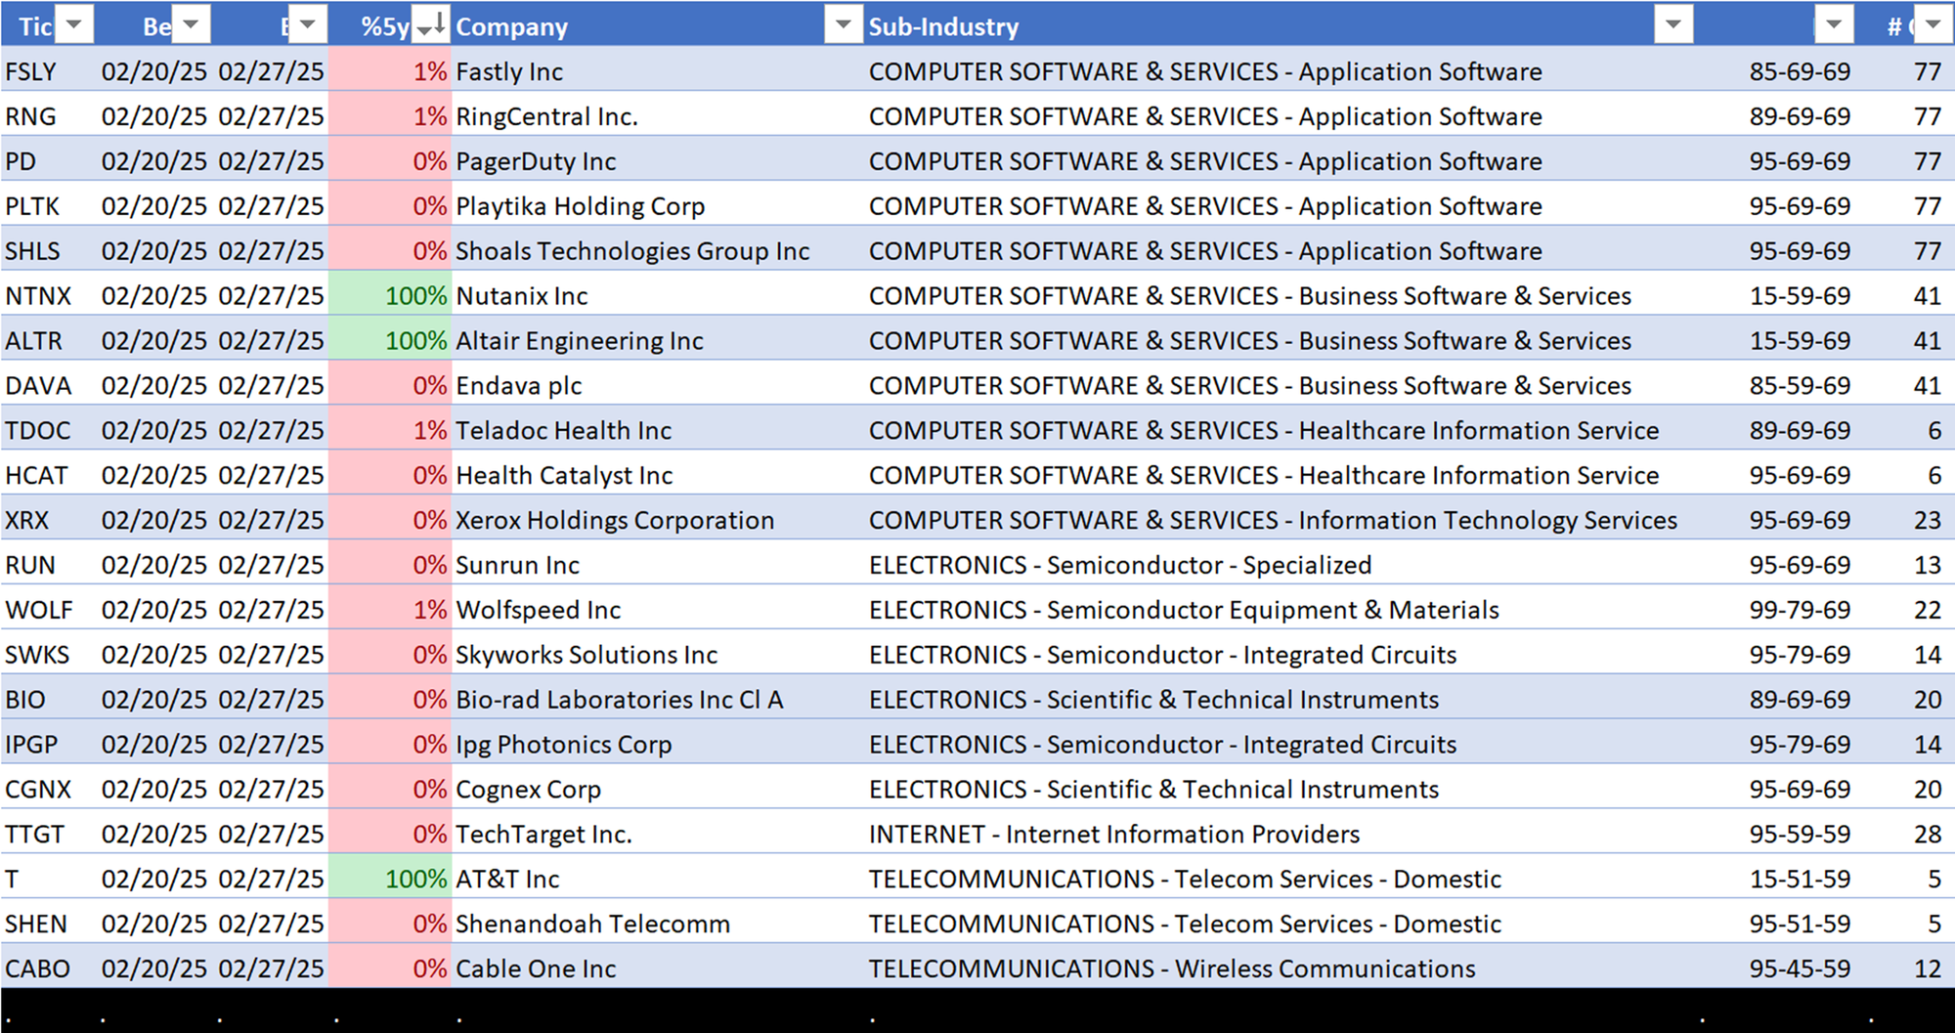The height and width of the screenshot is (1033, 1955).
Task: Select the RNG ticker cell
Action: (x=48, y=116)
